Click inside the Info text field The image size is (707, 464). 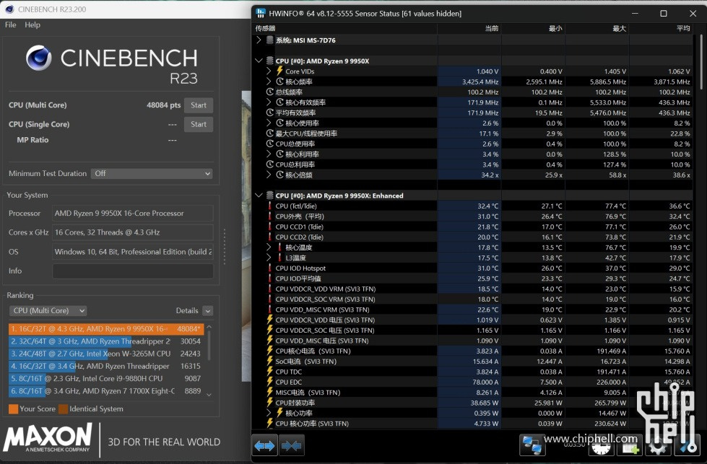133,271
